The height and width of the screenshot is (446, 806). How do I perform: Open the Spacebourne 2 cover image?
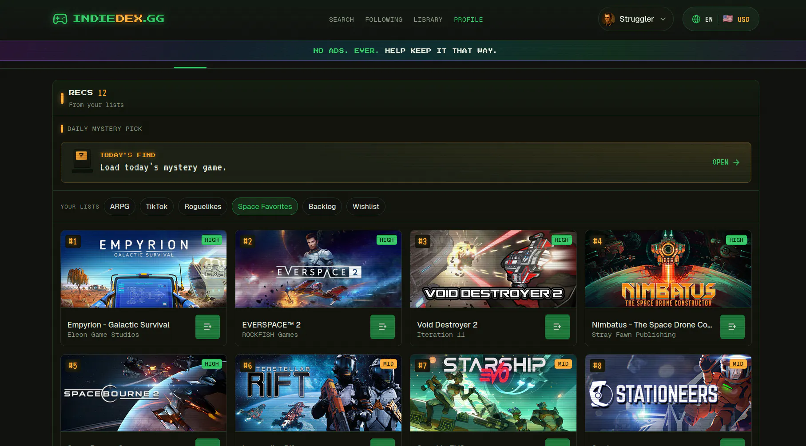[143, 393]
